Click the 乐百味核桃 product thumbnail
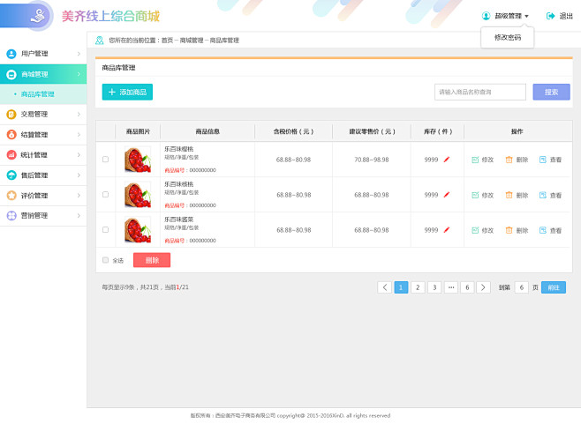This screenshot has width=581, height=424. pos(138,195)
